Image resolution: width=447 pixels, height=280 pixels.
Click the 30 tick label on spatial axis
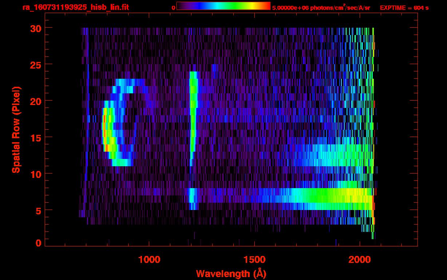click(x=35, y=28)
